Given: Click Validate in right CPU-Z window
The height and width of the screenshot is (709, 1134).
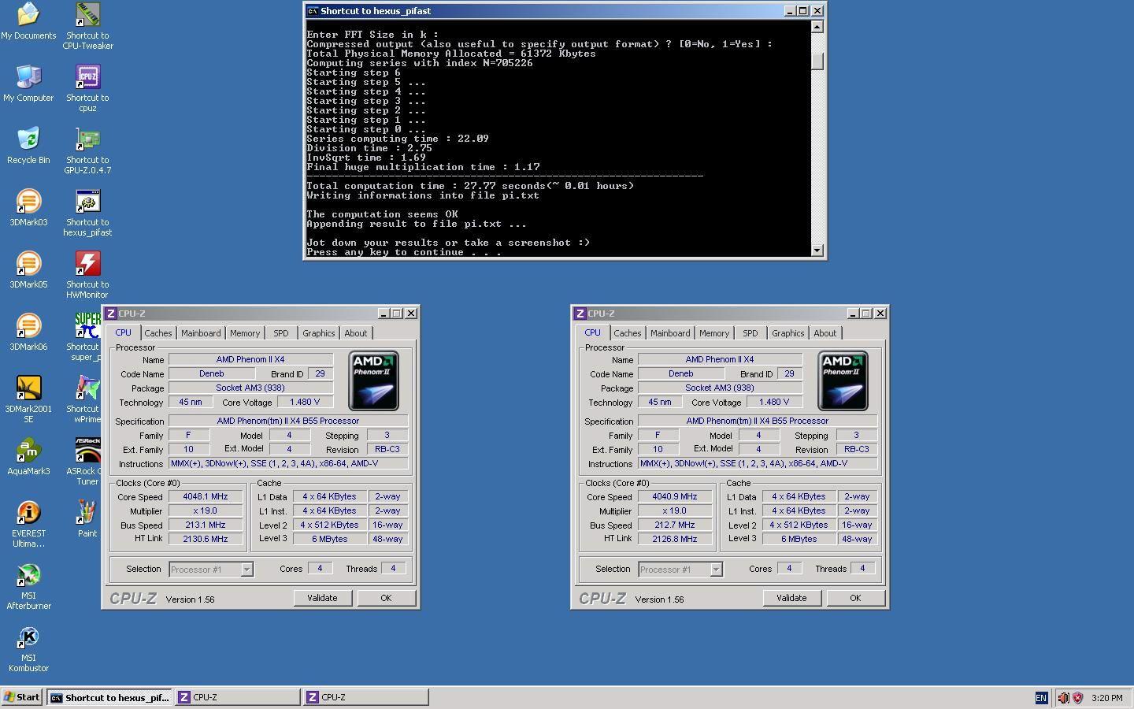Looking at the screenshot, I should (791, 598).
